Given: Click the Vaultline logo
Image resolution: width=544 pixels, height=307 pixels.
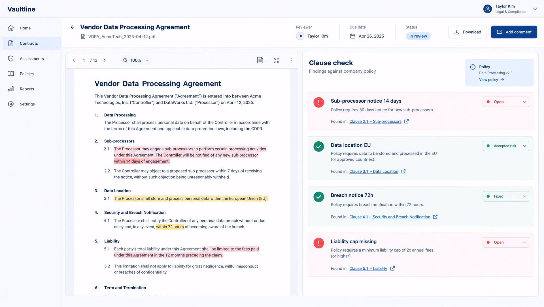Looking at the screenshot, I should point(21,9).
